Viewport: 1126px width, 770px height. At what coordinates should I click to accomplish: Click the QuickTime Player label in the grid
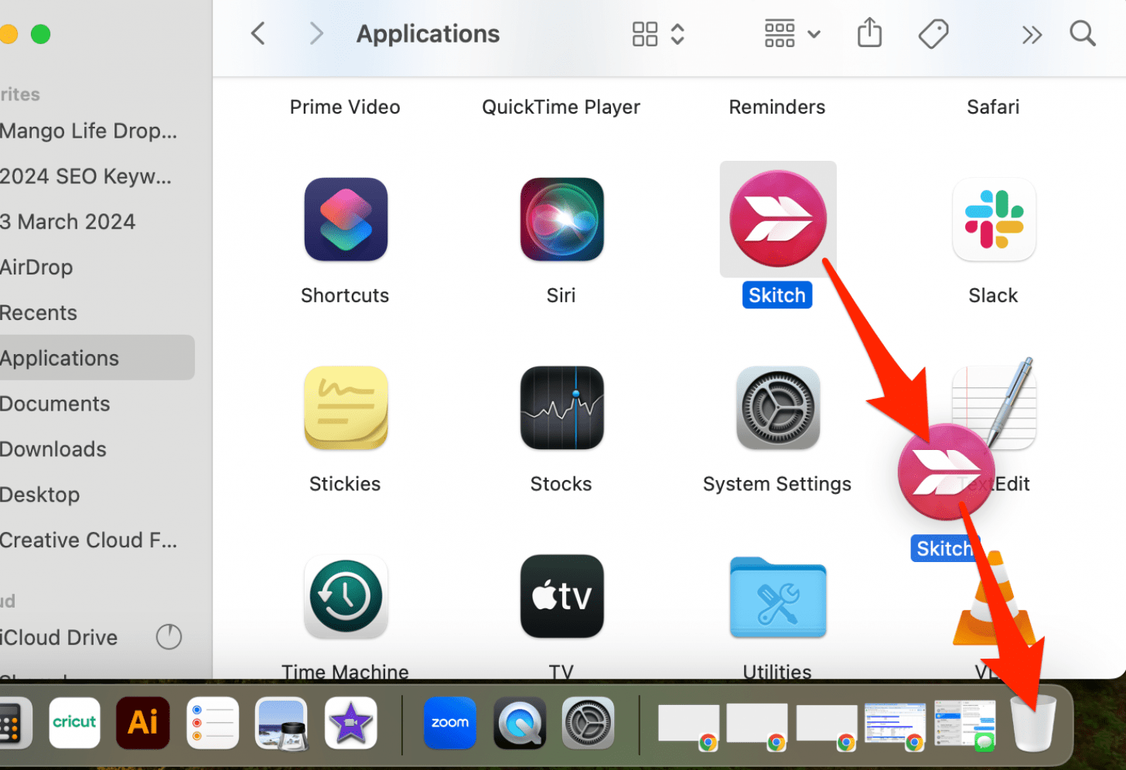coord(561,107)
